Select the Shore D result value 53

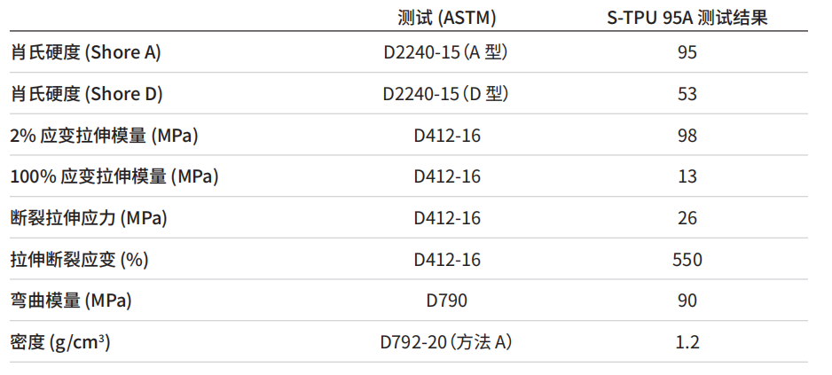687,94
